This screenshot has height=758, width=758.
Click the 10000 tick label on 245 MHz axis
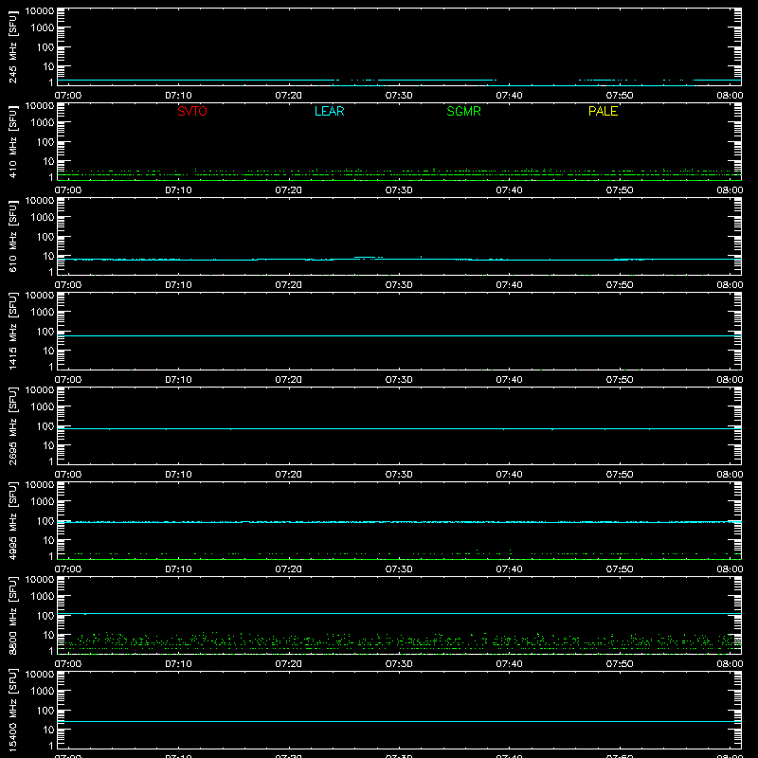40,11
